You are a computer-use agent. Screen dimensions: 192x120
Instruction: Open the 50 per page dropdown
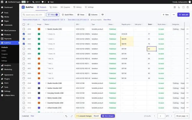click(x=182, y=116)
